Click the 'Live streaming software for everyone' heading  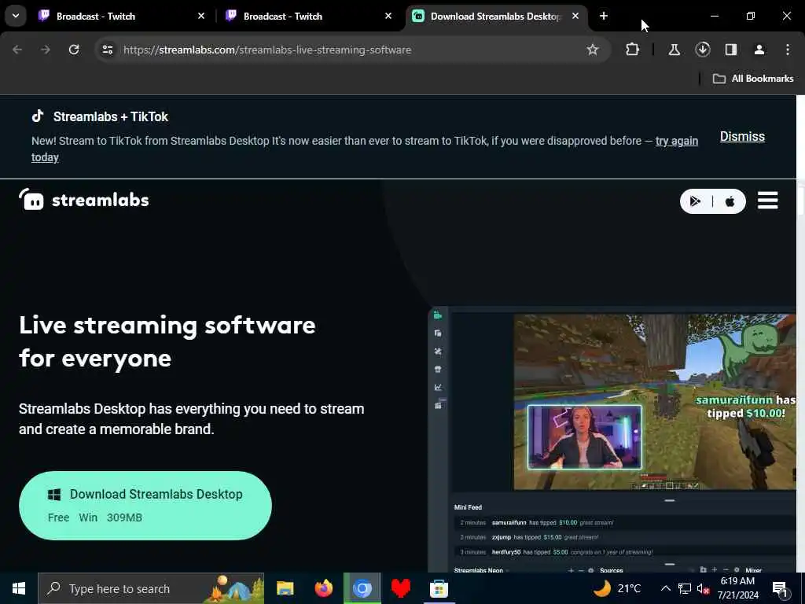coord(167,341)
